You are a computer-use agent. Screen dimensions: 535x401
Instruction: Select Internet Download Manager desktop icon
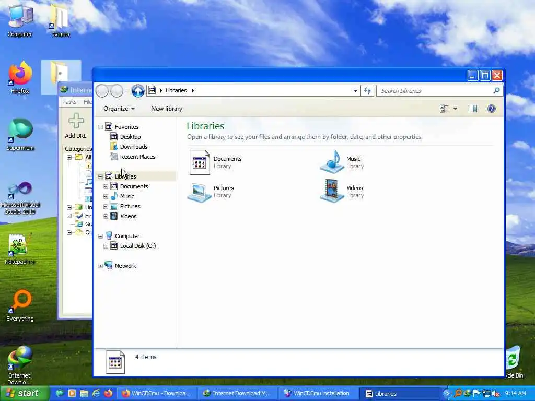click(x=20, y=365)
